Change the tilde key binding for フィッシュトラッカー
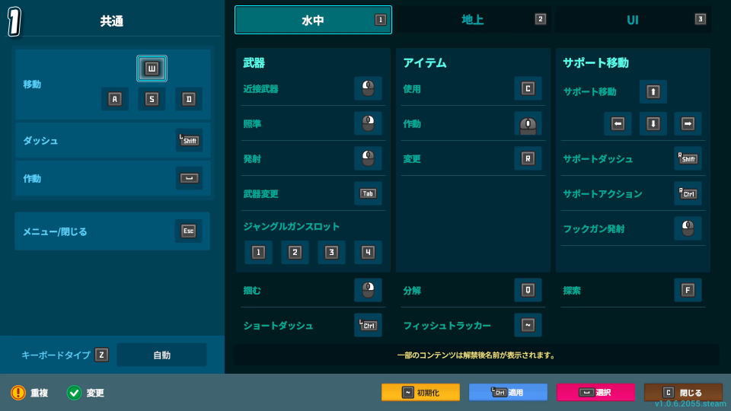Viewport: 731px width, 411px height. pos(528,325)
